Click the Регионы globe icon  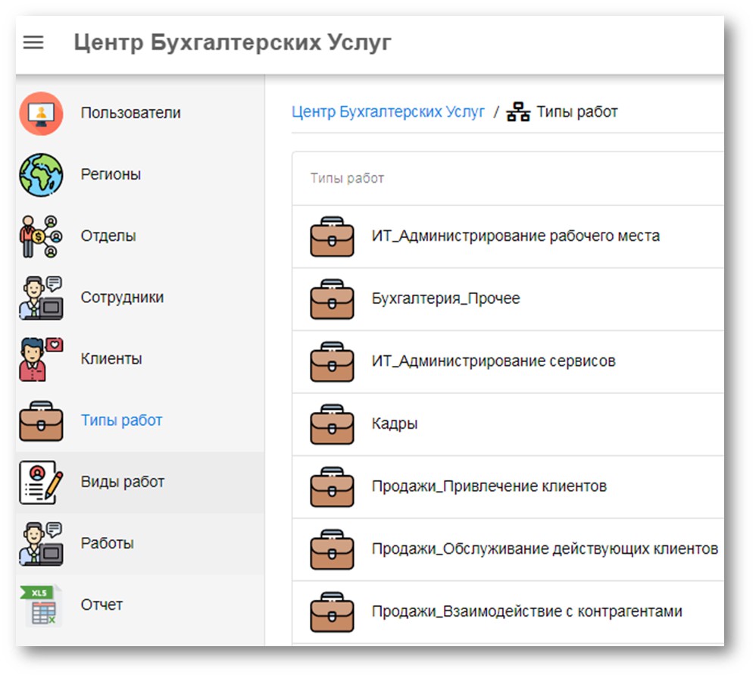(x=41, y=174)
